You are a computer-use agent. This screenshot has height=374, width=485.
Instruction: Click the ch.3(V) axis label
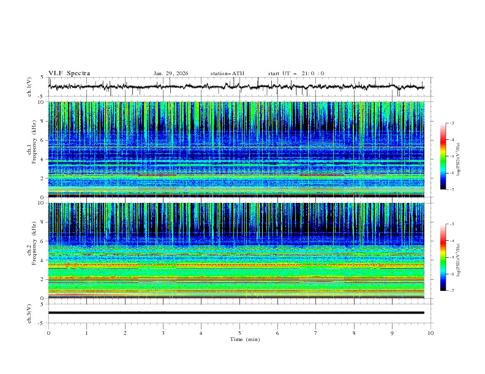[29, 313]
